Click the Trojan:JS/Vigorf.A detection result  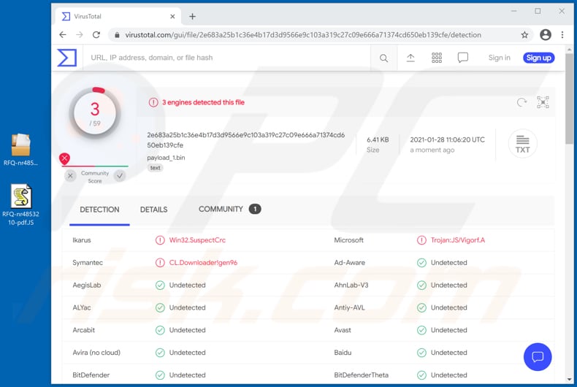tap(458, 240)
